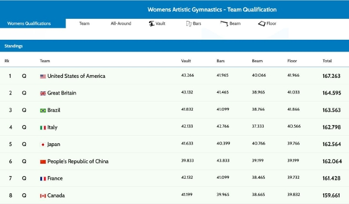
Task: Click the Vault column header
Action: pyautogui.click(x=186, y=61)
